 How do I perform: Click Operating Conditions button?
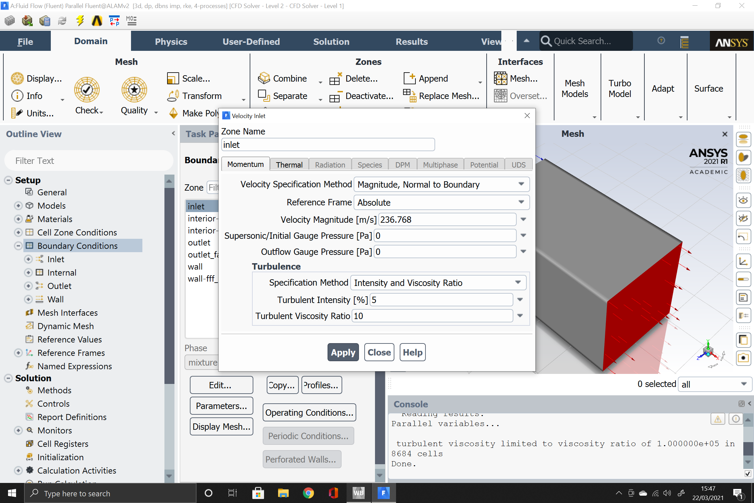[x=309, y=412]
